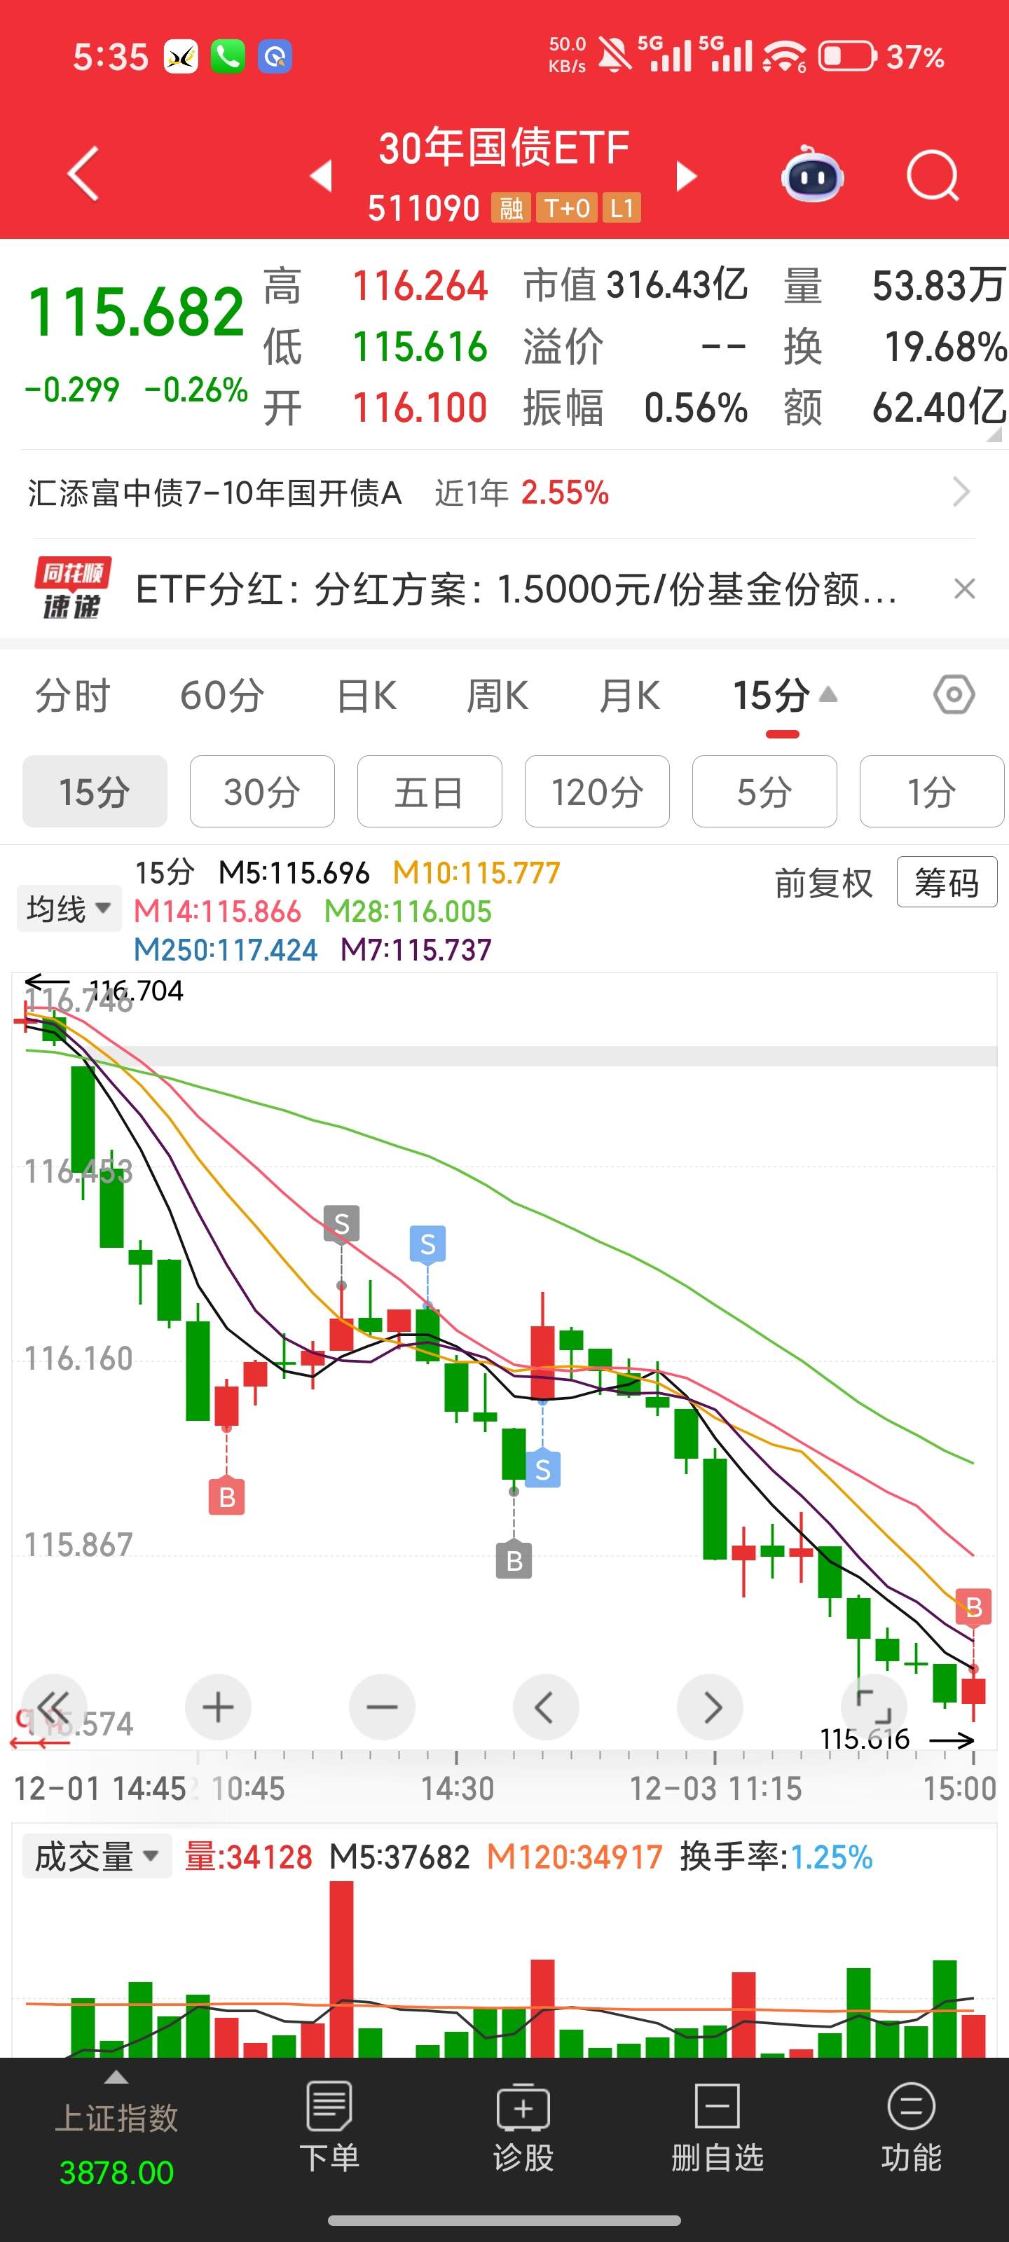Select the 周K chart tab

tap(497, 696)
